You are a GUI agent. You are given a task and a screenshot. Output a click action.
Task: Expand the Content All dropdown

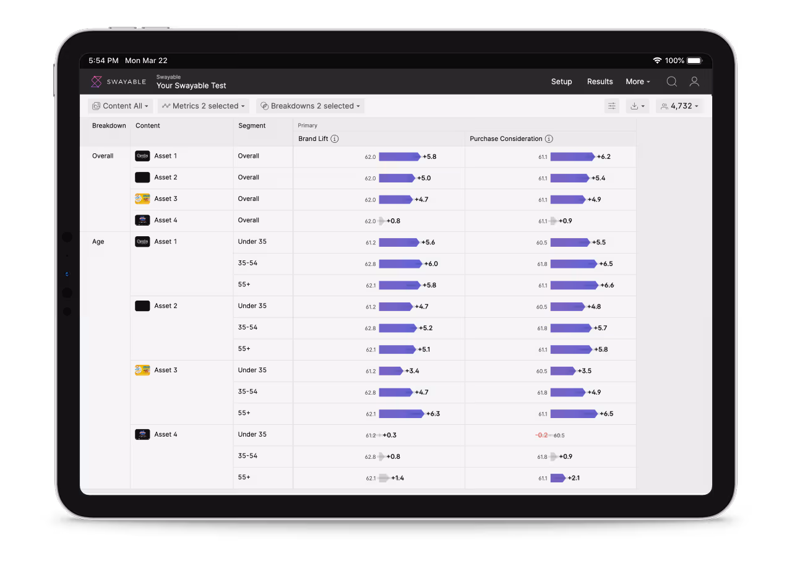pyautogui.click(x=121, y=106)
